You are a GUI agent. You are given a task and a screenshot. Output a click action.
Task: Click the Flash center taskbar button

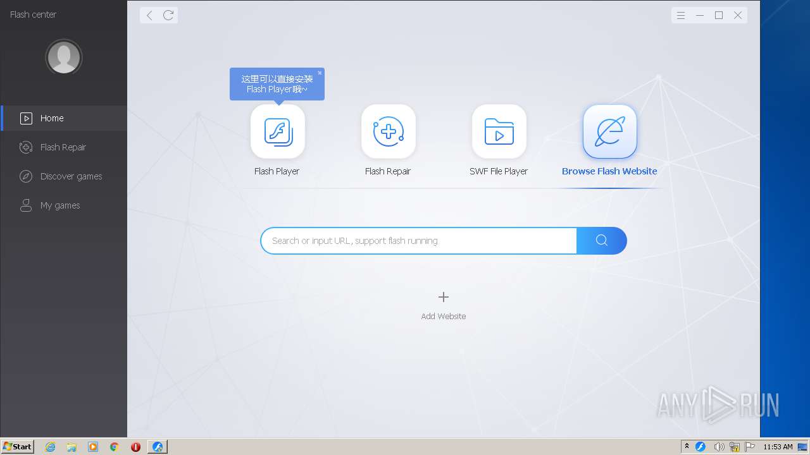[x=158, y=447]
